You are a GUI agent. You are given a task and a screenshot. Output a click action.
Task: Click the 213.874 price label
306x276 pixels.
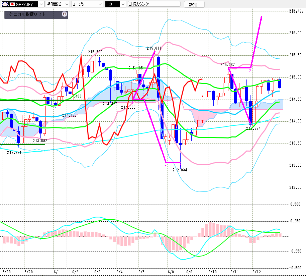pos(253,128)
